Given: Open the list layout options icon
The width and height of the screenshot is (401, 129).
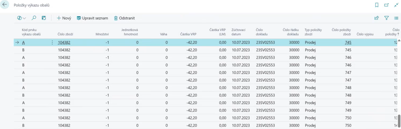Looking at the screenshot, I should tap(396, 18).
